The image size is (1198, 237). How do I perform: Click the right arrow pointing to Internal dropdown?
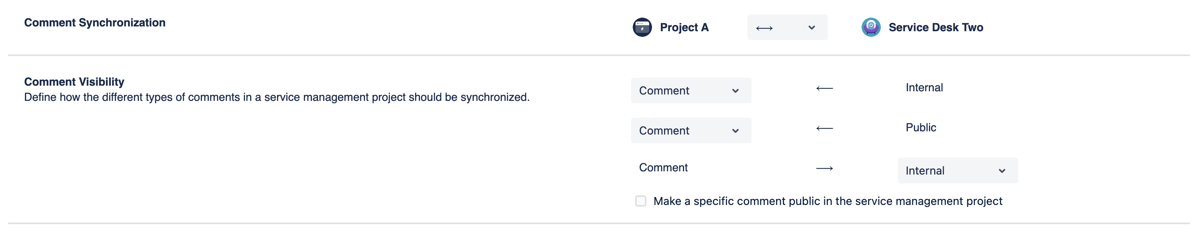point(824,169)
